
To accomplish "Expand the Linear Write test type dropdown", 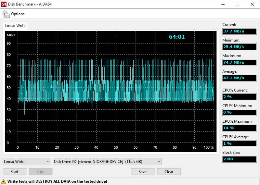I will [x=27, y=161].
